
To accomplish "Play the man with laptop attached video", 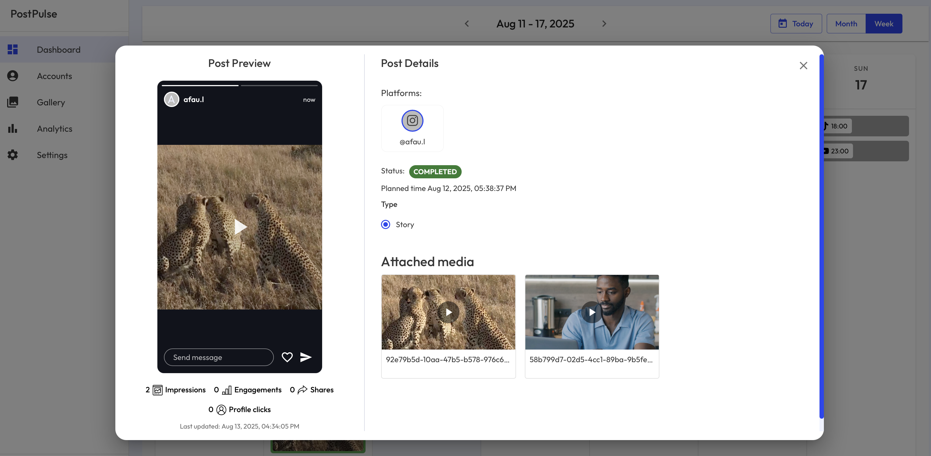I will [x=592, y=312].
